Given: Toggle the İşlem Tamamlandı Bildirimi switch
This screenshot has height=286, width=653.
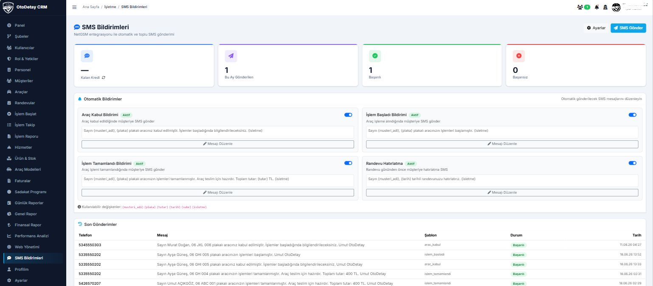Looking at the screenshot, I should pyautogui.click(x=348, y=163).
